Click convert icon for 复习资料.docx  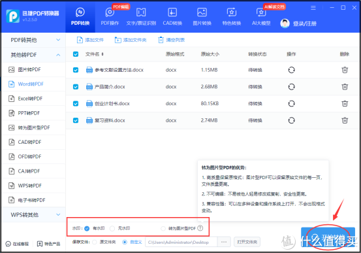coord(291,120)
